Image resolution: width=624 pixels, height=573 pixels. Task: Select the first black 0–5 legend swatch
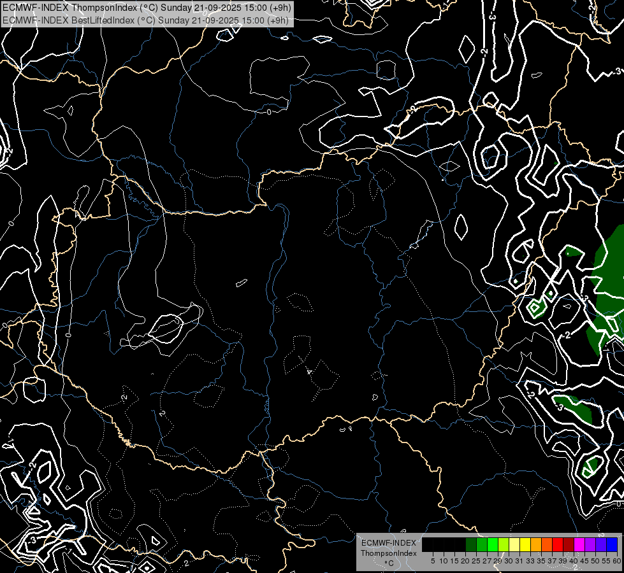click(x=427, y=544)
